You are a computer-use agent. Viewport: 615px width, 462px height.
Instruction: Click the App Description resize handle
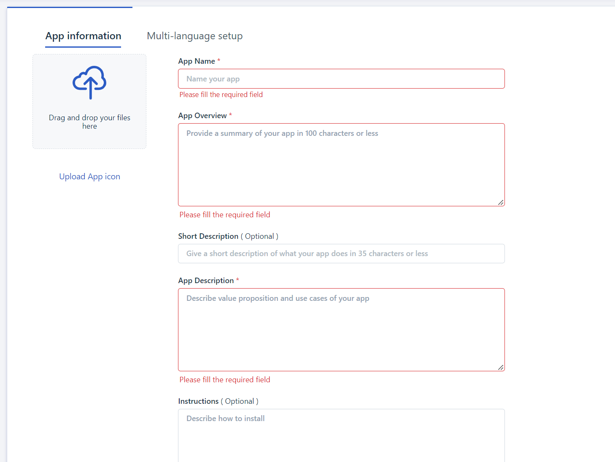501,367
